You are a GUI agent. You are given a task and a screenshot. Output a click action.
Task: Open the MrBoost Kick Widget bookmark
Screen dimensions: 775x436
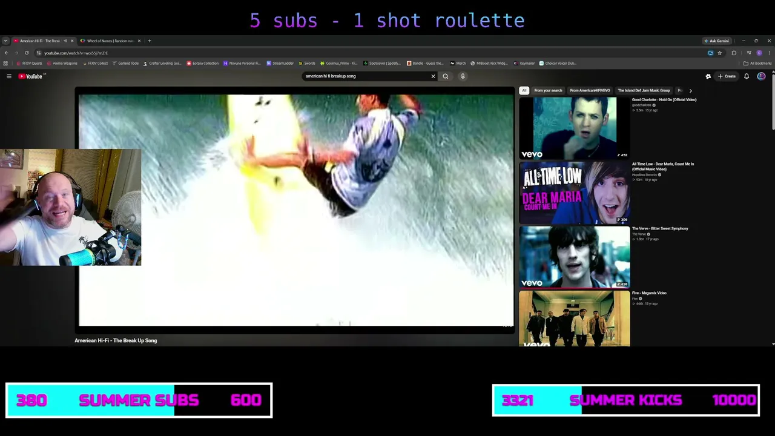pos(489,63)
